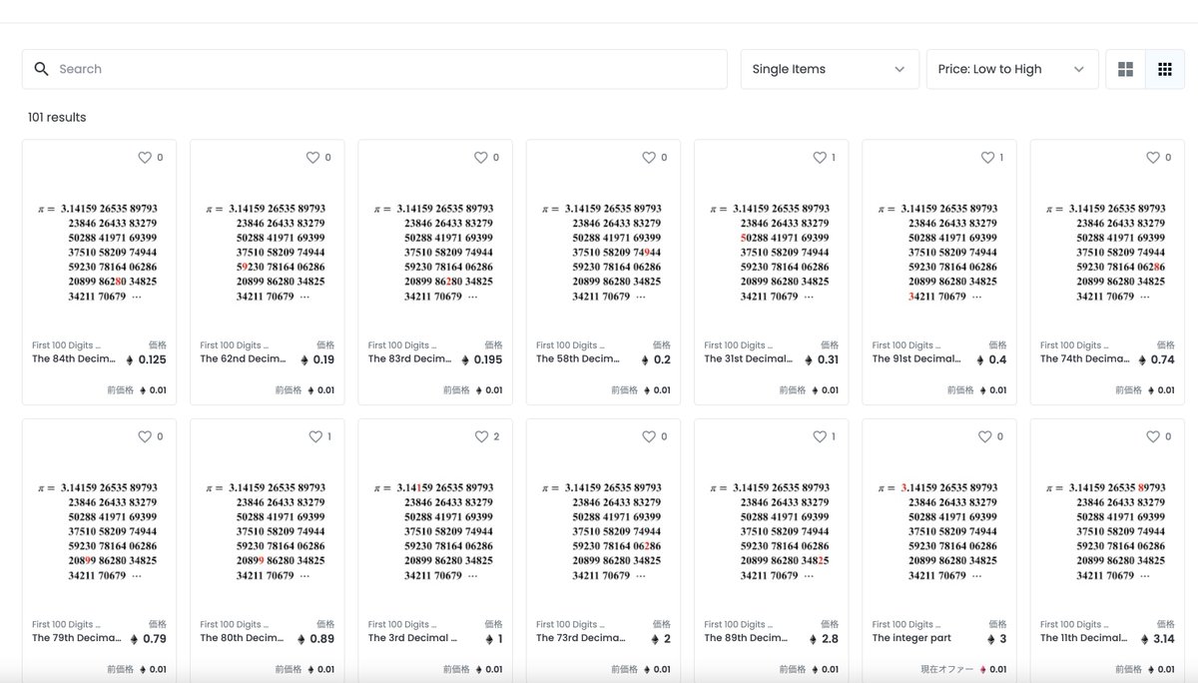Open the 3rd Decimal pi image

(x=434, y=531)
